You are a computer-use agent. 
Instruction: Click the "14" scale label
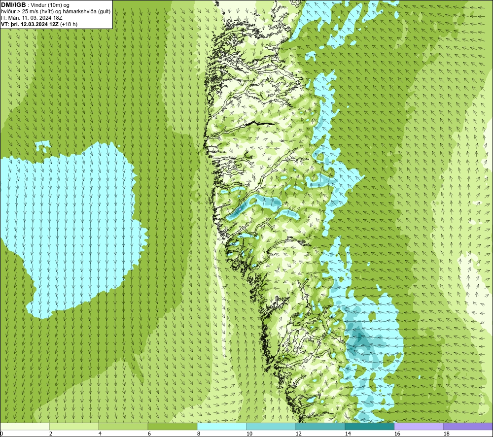click(x=348, y=434)
